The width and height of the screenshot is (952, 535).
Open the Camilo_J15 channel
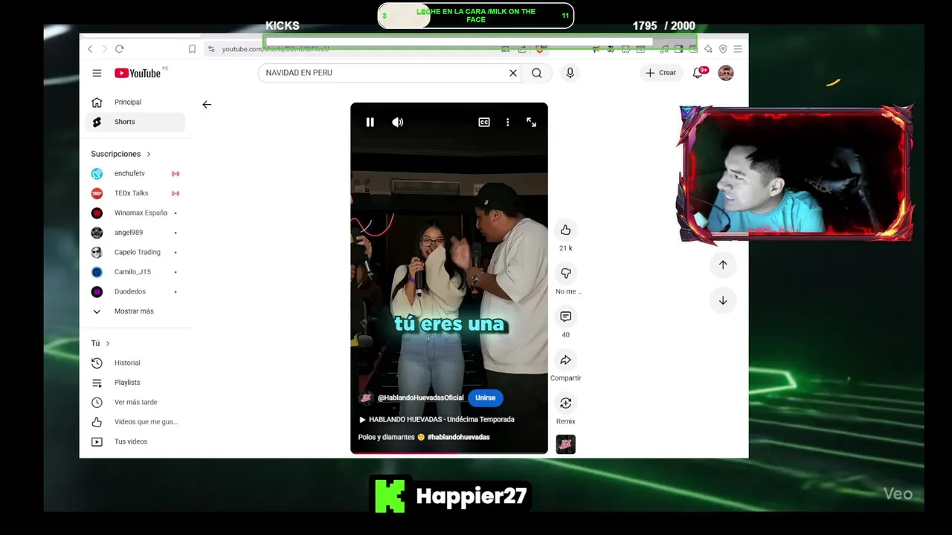[135, 272]
